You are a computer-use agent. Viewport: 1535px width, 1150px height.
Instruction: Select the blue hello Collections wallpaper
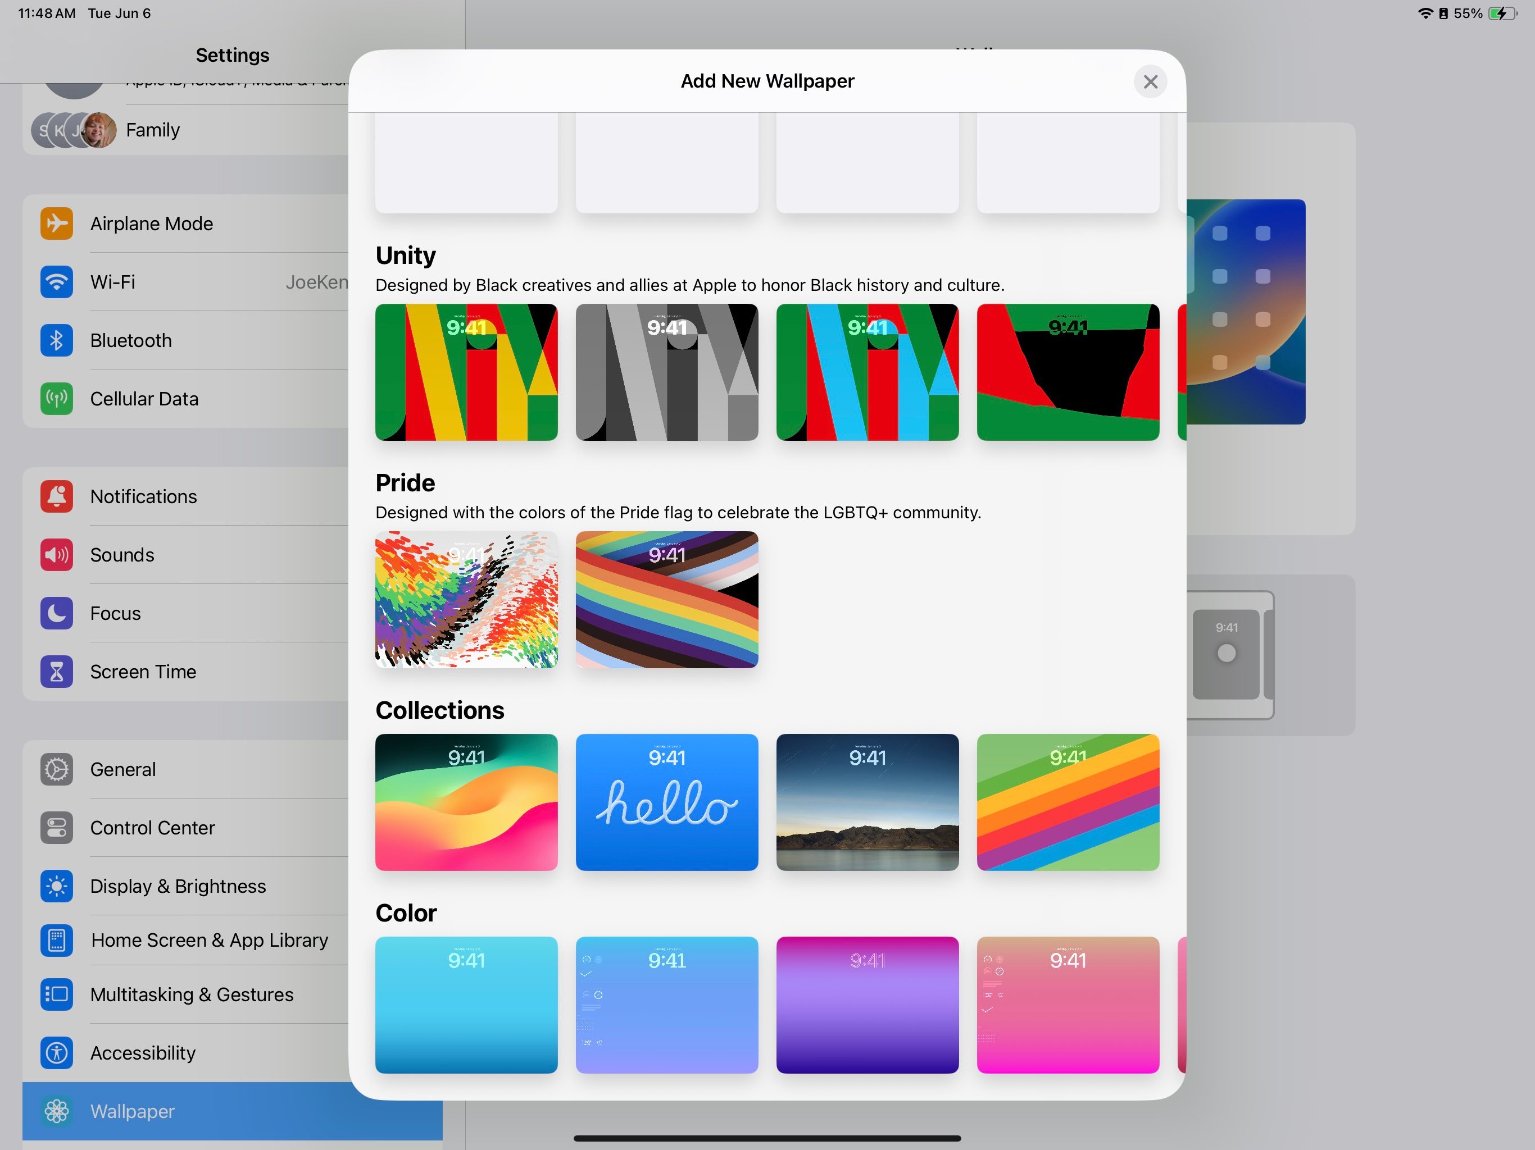pos(667,802)
